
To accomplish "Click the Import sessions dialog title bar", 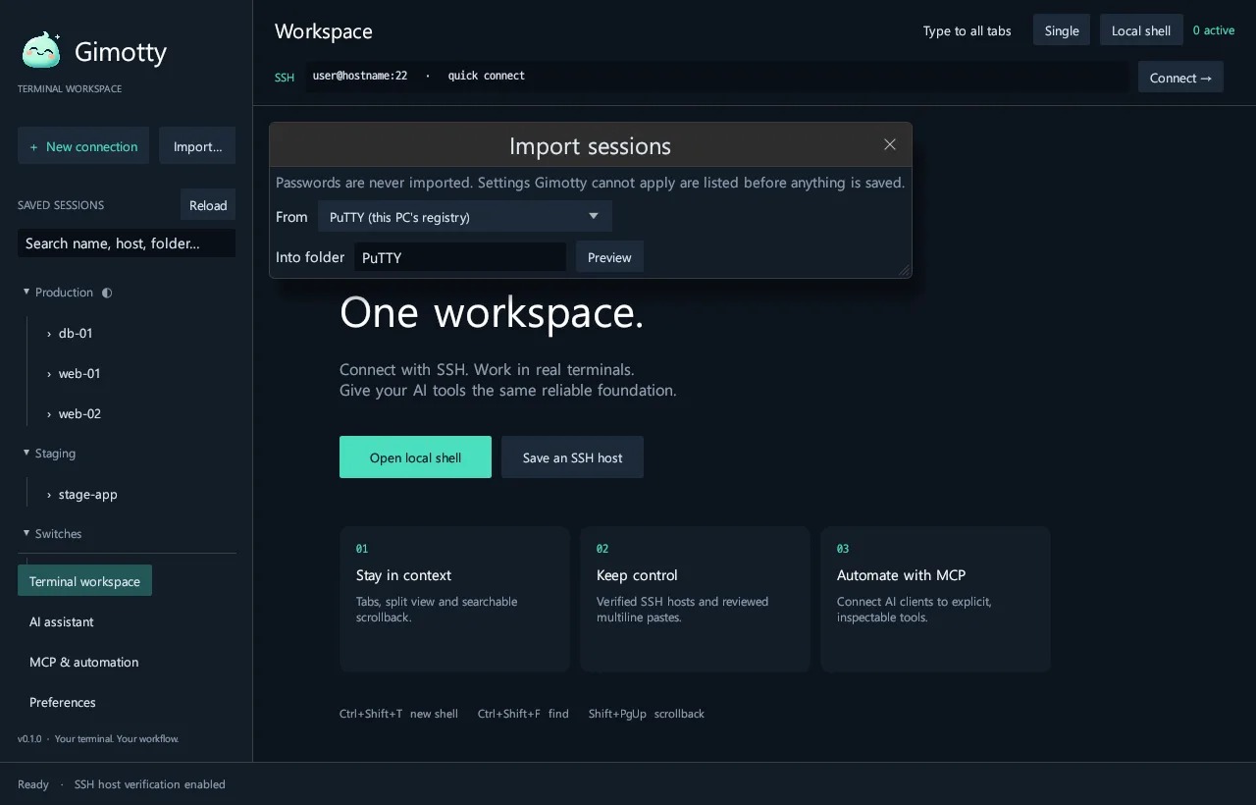I will [590, 145].
